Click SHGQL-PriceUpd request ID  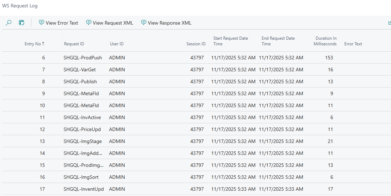point(82,129)
